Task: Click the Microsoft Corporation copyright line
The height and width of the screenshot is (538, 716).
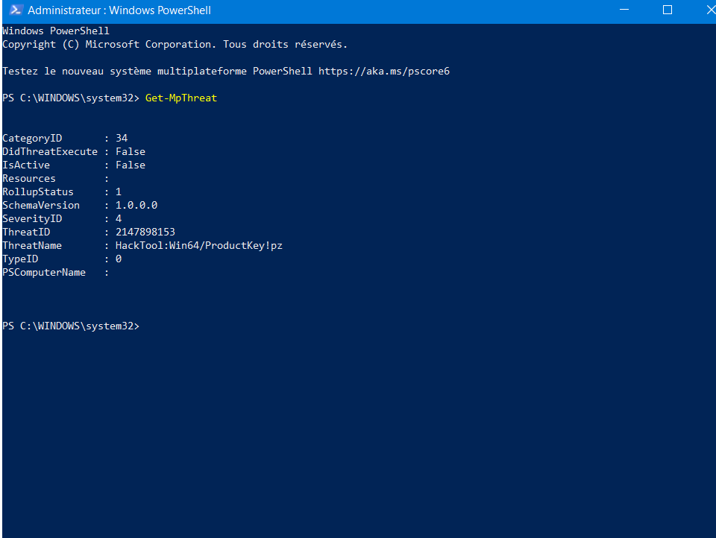Action: [x=175, y=45]
